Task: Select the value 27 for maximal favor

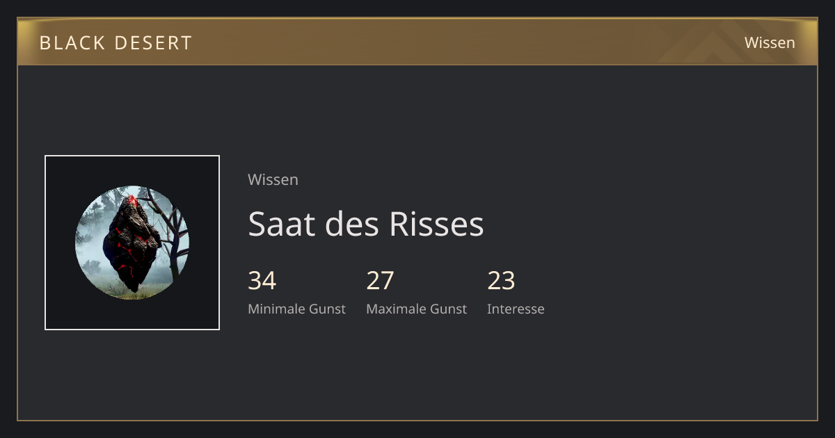Action: pos(381,281)
